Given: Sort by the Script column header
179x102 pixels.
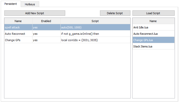Looking at the screenshot, I should (x=95, y=21).
